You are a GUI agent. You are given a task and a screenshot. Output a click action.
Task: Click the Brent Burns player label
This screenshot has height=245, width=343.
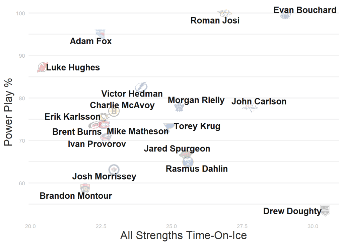coord(77,132)
